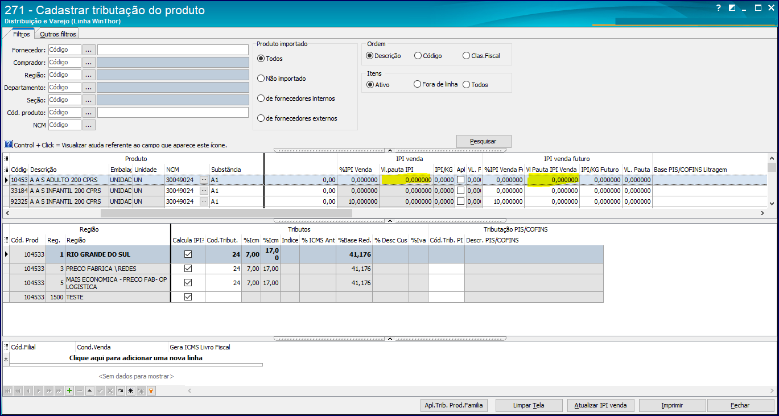Cancel edits with X navigator icon

point(110,391)
